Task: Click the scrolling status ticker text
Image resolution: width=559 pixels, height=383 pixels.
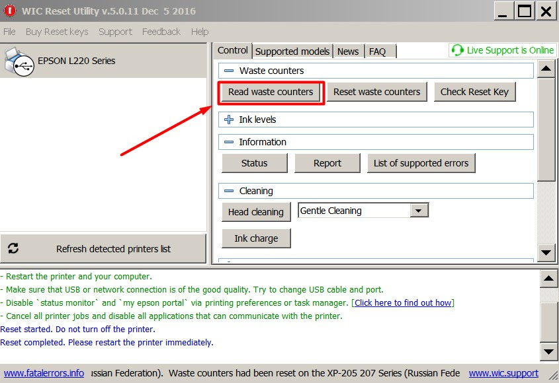Action: click(275, 373)
